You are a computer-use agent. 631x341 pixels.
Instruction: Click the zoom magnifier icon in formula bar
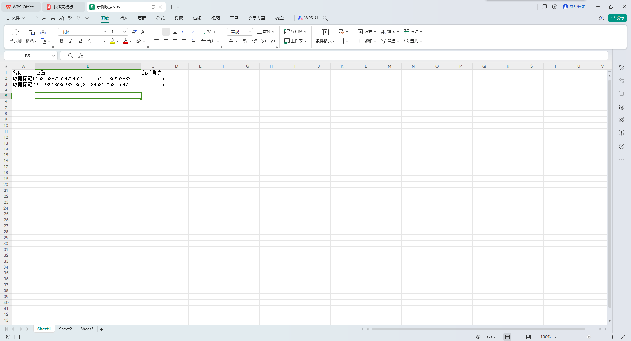click(x=71, y=56)
